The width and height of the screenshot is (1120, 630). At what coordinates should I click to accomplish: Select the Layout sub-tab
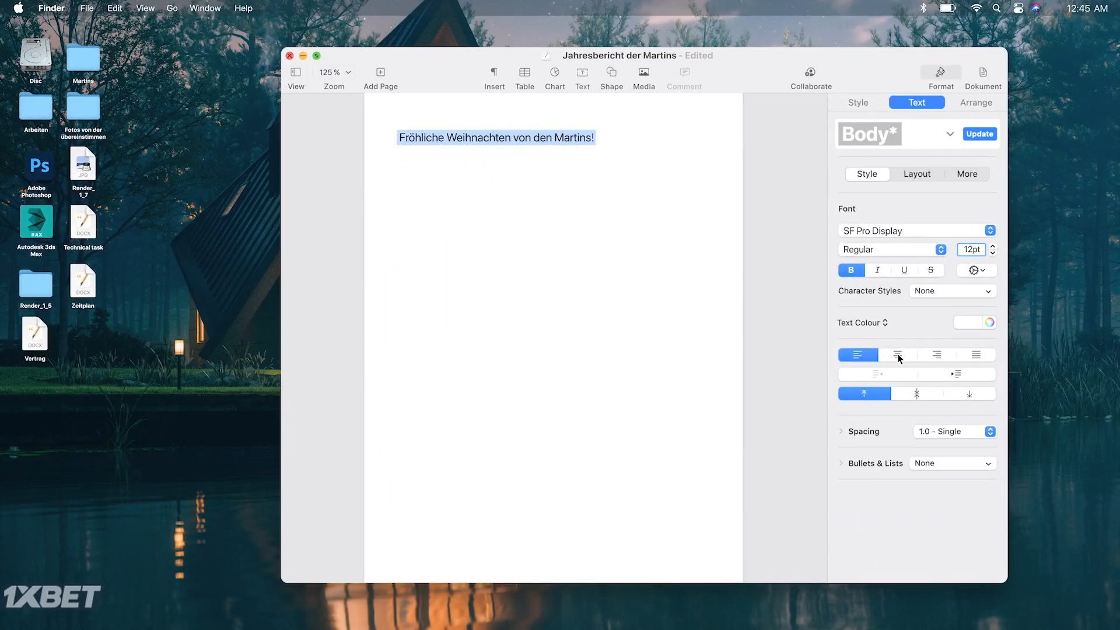click(x=916, y=174)
